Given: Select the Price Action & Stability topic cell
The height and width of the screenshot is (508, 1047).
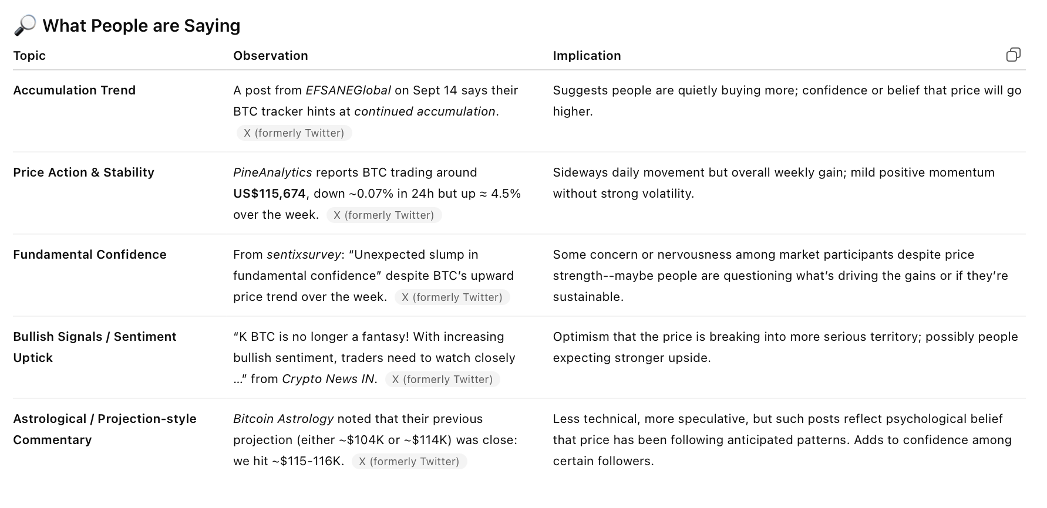Looking at the screenshot, I should click(x=84, y=172).
